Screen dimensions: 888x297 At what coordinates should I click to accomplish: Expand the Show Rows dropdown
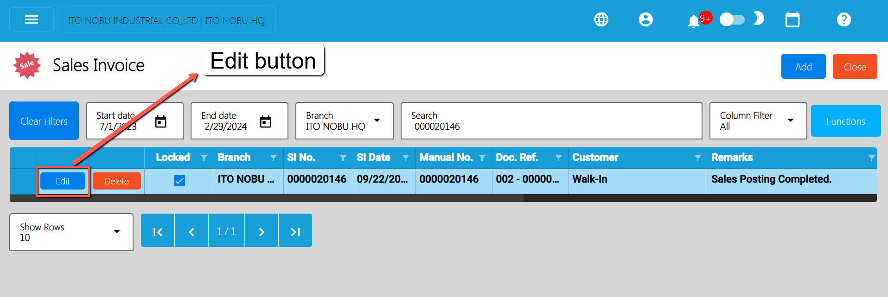(x=117, y=232)
